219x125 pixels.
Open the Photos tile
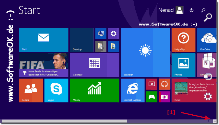click(x=183, y=65)
